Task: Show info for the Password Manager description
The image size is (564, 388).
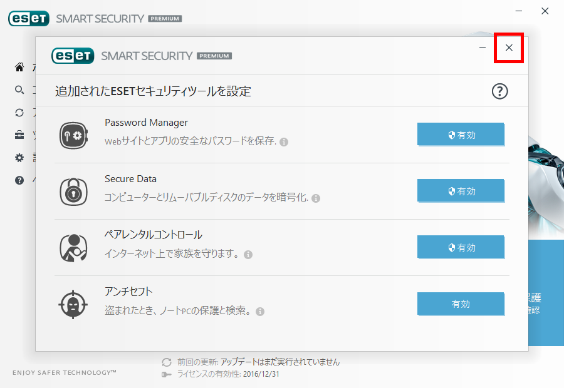Action: [284, 142]
